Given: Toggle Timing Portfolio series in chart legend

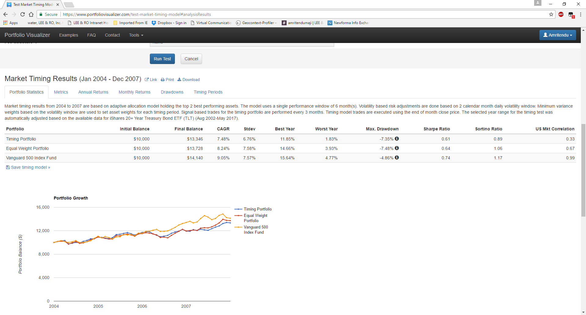Looking at the screenshot, I should tap(253, 209).
